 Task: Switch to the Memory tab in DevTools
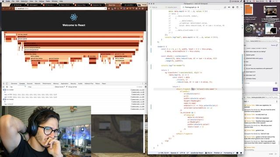[x=56, y=83]
